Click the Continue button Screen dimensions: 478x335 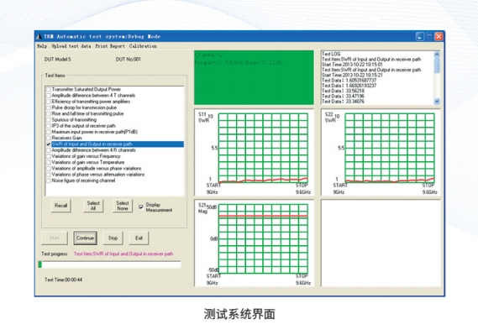pos(86,238)
